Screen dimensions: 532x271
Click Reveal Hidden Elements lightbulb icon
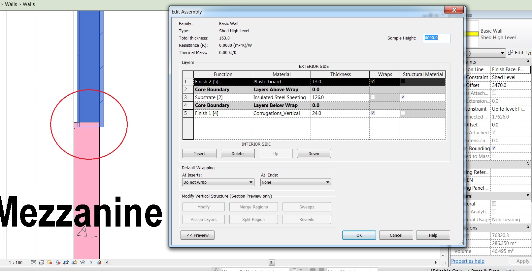click(x=91, y=262)
